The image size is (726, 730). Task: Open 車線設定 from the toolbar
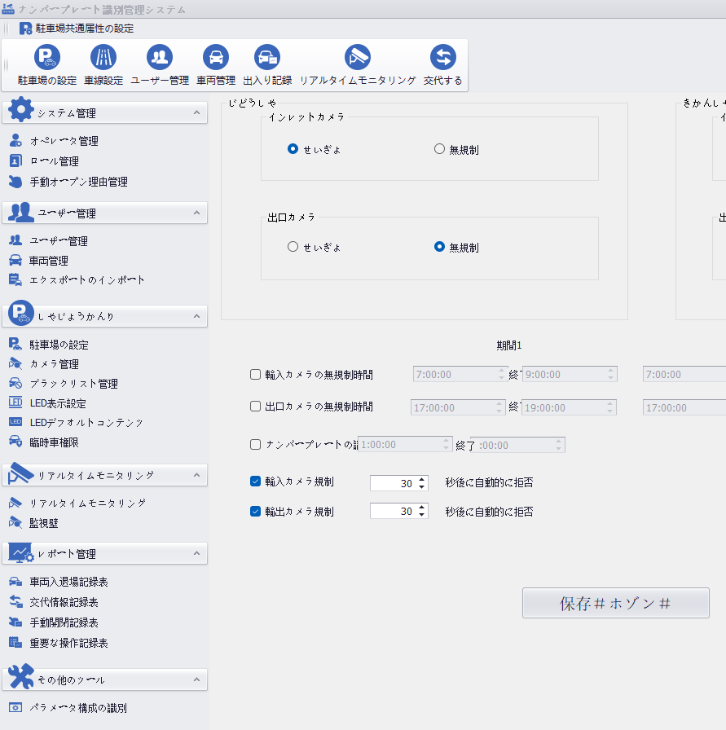103,58
